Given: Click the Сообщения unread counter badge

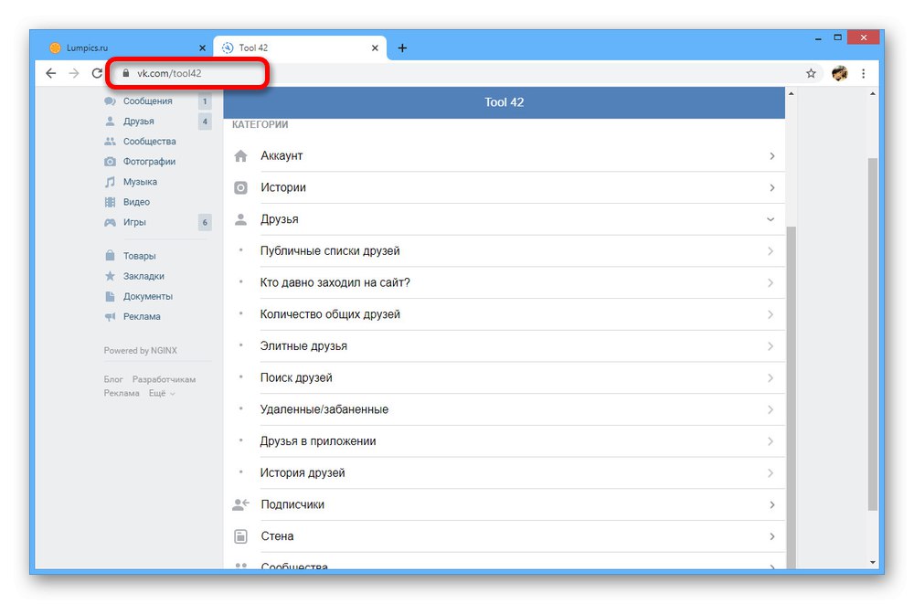Looking at the screenshot, I should point(205,101).
